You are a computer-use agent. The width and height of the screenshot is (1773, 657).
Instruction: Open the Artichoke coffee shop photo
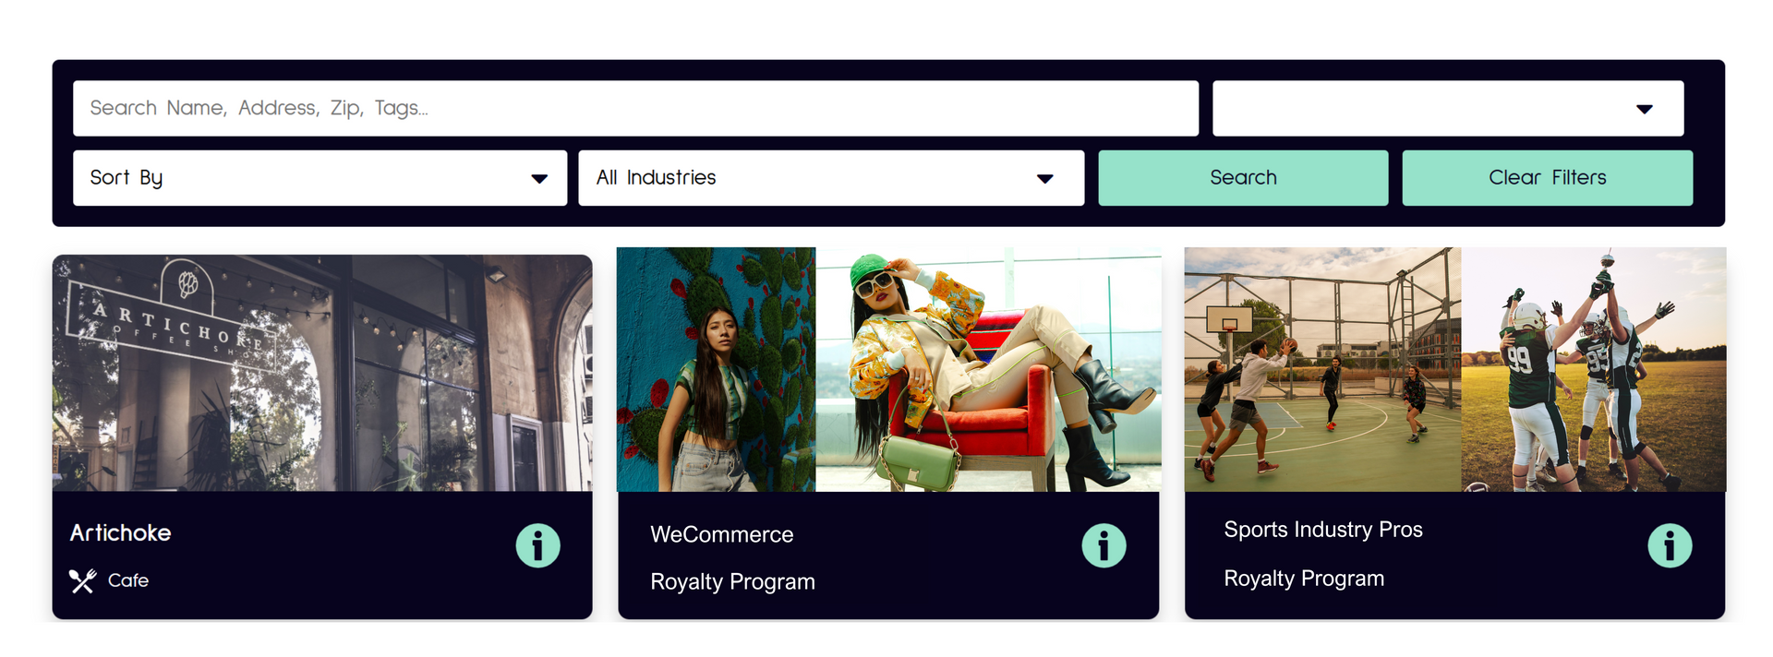(322, 373)
